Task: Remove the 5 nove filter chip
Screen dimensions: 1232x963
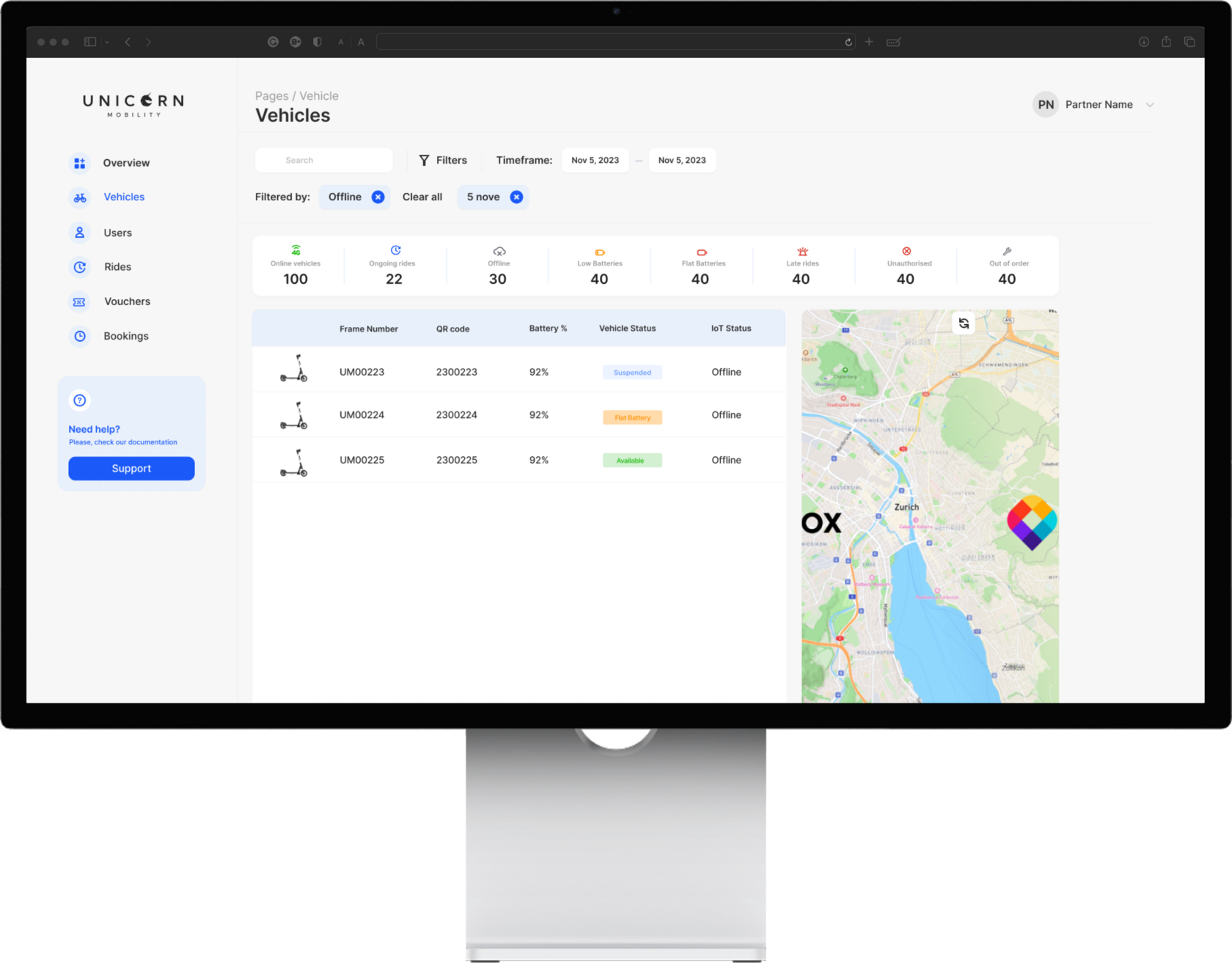Action: click(x=516, y=197)
